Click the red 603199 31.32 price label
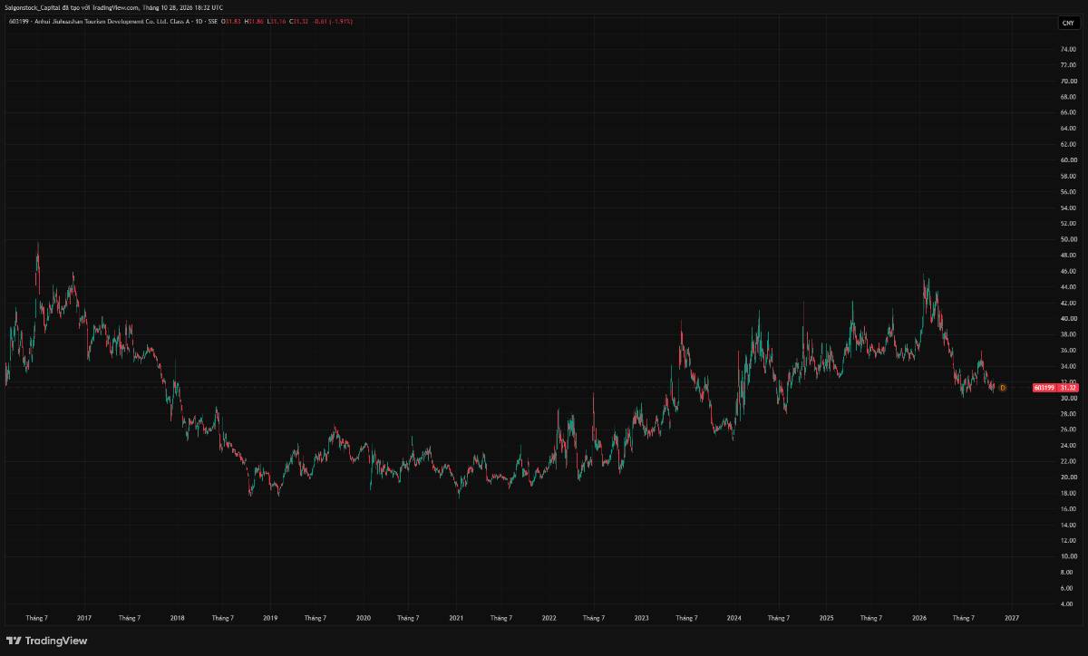1088x656 pixels. pyautogui.click(x=1054, y=388)
